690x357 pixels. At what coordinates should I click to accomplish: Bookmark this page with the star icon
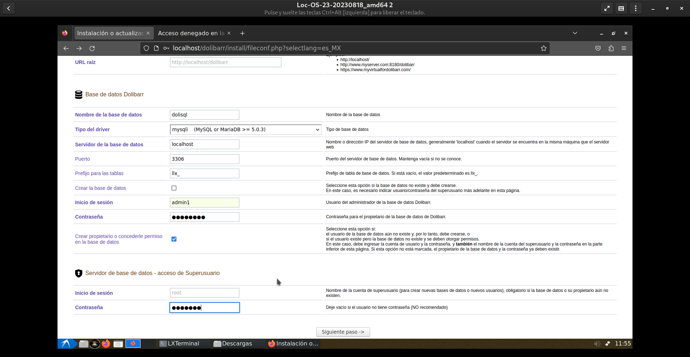(543, 48)
